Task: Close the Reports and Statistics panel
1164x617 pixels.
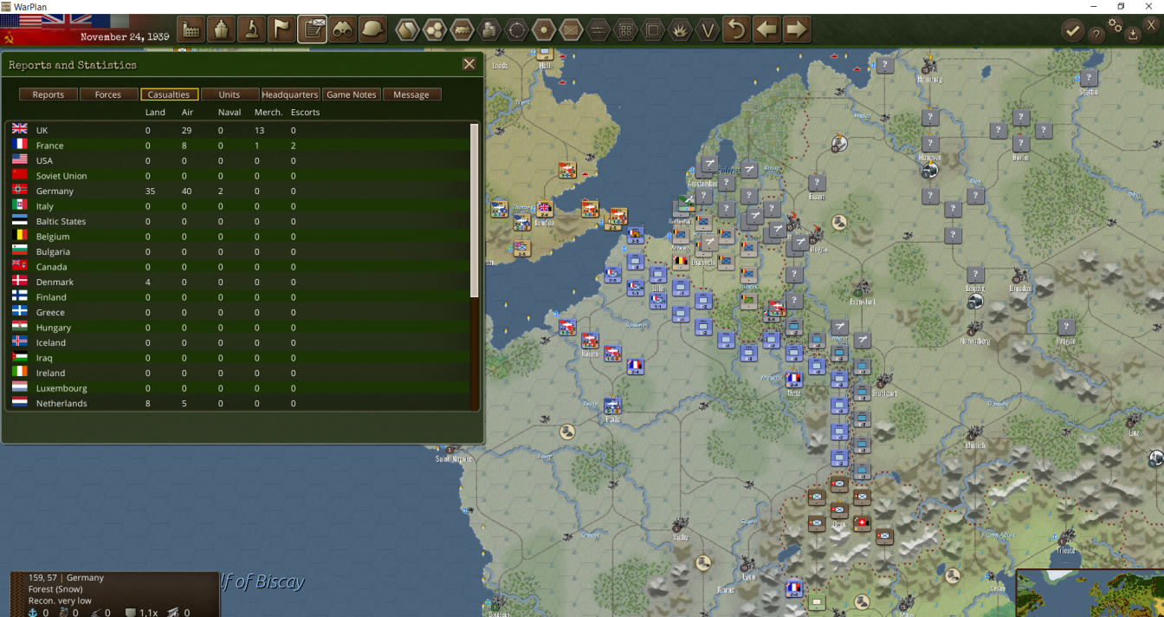Action: tap(469, 64)
